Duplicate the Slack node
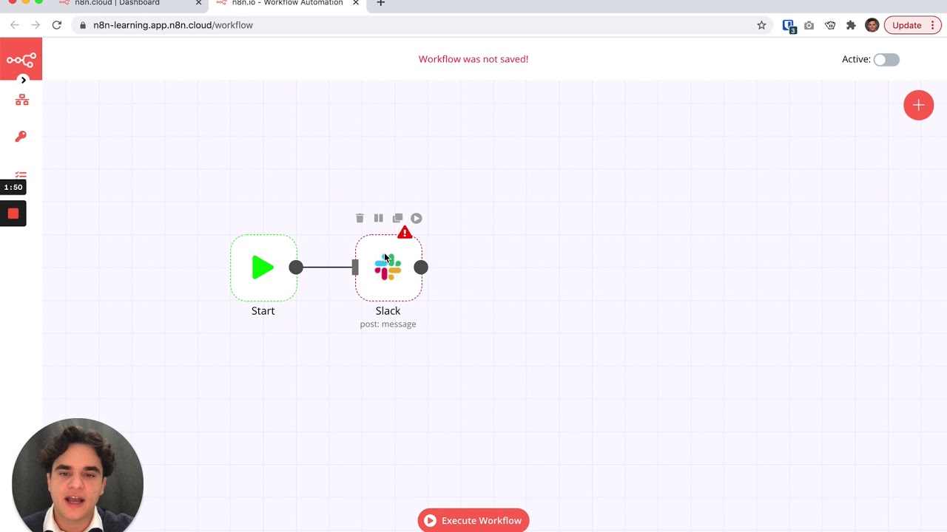This screenshot has width=947, height=532. [x=397, y=218]
